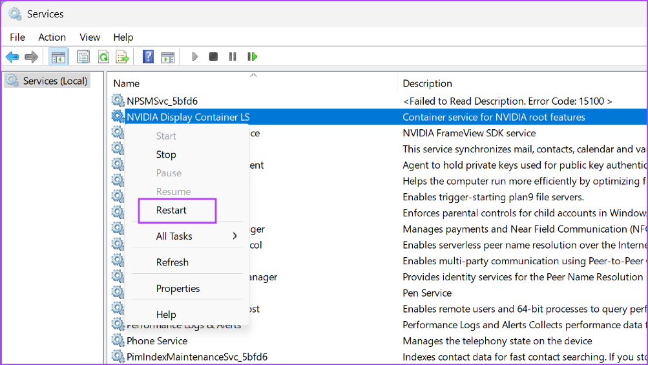Click the Forward arrow toolbar icon
Image resolution: width=648 pixels, height=365 pixels.
tap(32, 57)
